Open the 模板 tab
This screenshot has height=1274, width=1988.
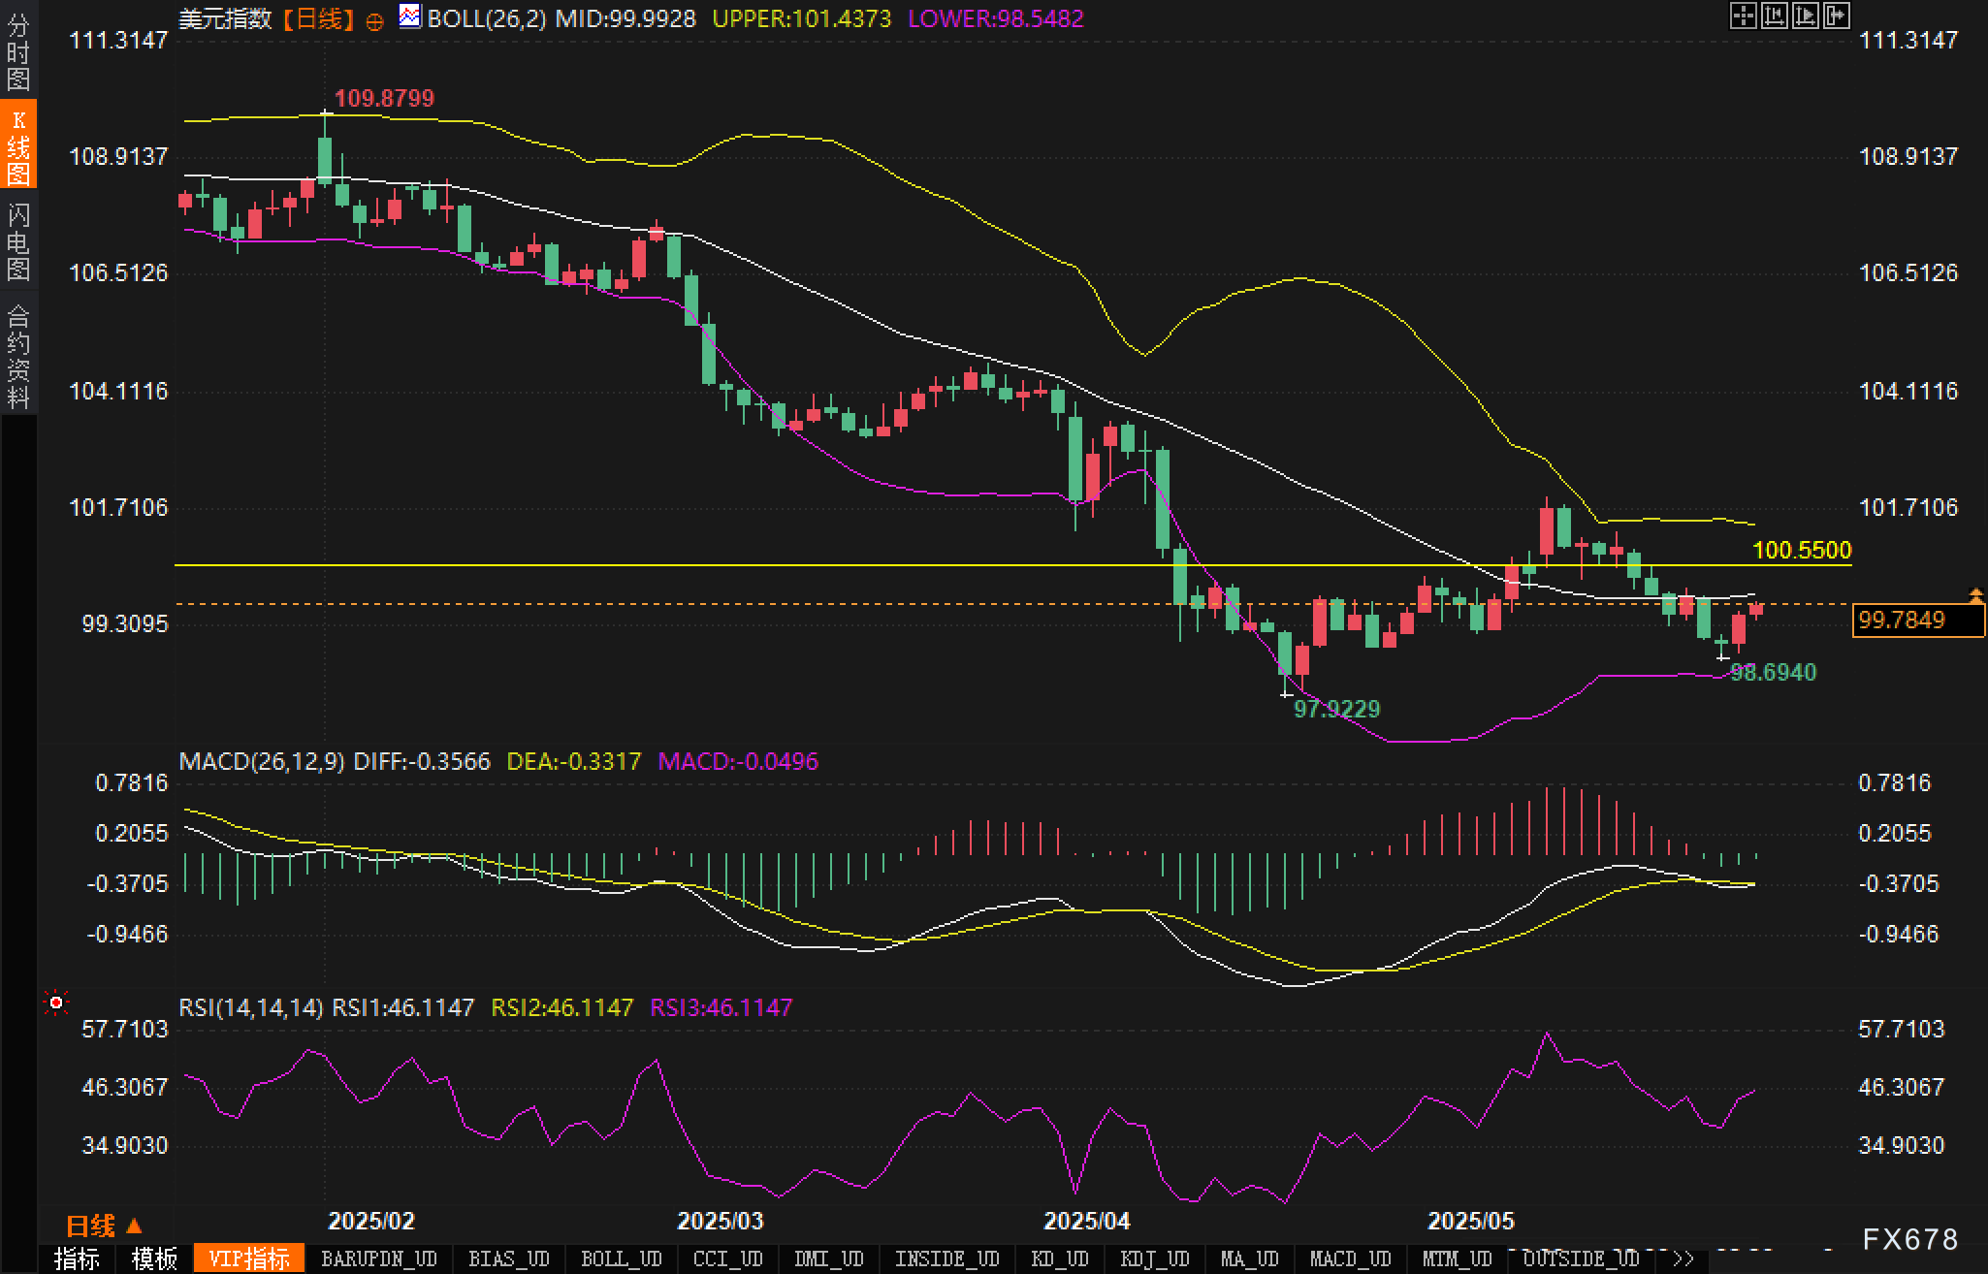point(155,1259)
